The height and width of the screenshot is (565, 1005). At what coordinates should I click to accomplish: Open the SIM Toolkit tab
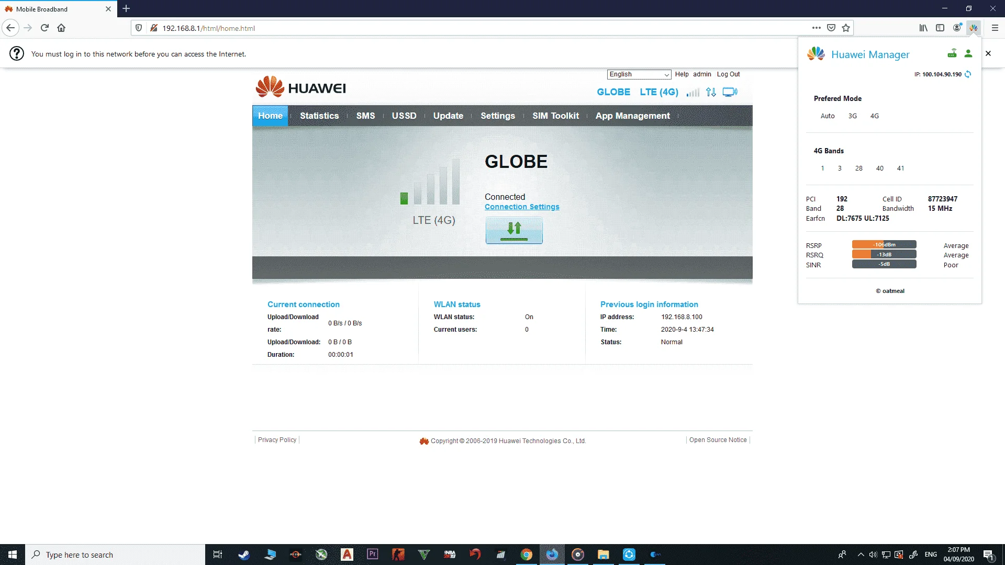pyautogui.click(x=555, y=116)
